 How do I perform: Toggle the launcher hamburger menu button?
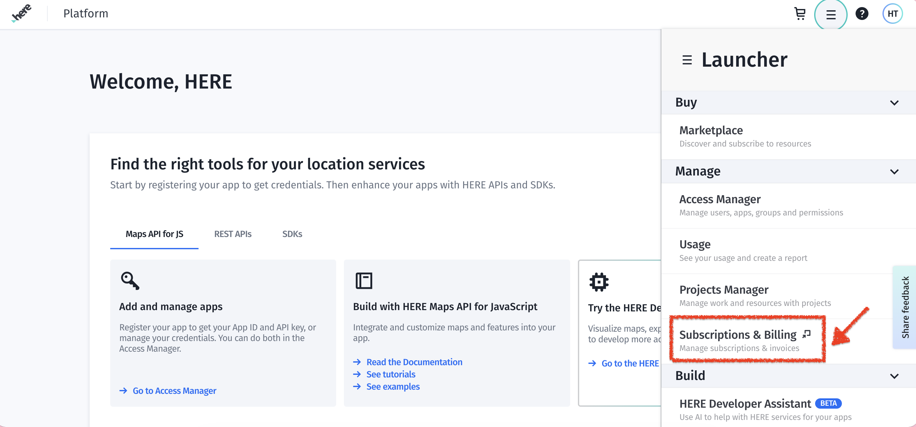pos(831,14)
